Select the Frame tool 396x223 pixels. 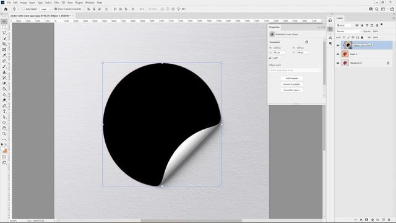(4, 50)
